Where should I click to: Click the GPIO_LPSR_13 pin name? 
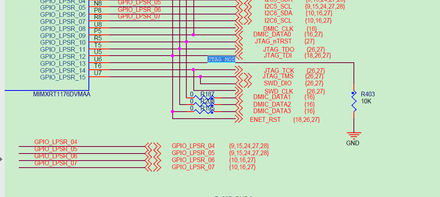[63, 63]
